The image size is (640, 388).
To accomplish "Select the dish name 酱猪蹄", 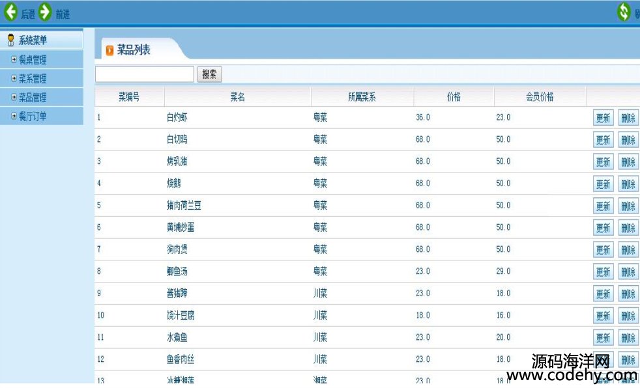I will [x=177, y=294].
